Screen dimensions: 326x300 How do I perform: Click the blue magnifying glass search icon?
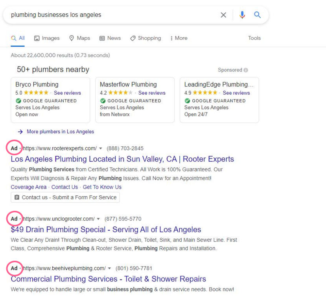point(257,15)
